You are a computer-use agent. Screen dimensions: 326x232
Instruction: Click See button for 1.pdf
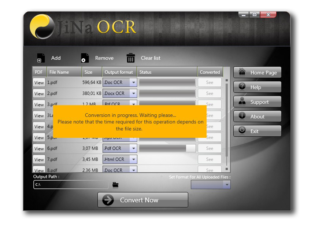tap(210, 82)
